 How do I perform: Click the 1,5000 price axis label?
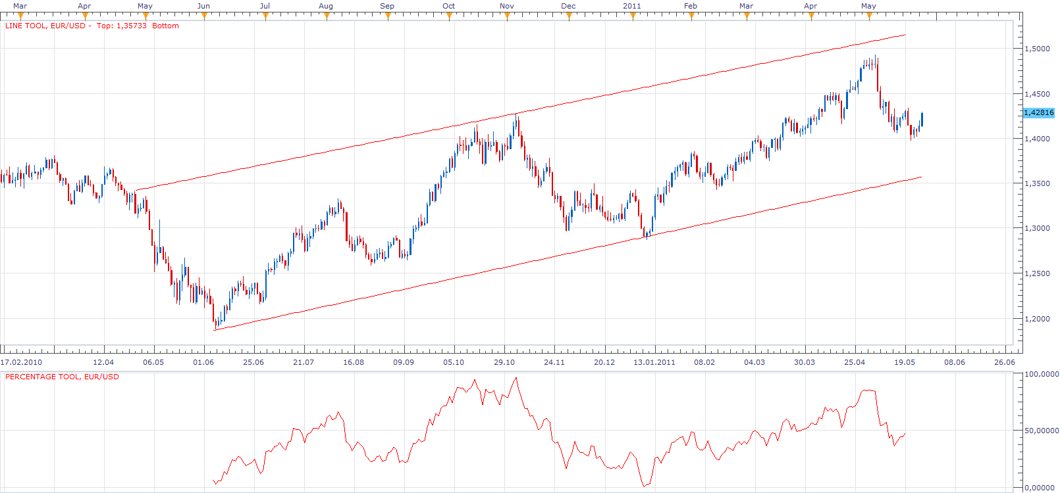pos(1038,49)
